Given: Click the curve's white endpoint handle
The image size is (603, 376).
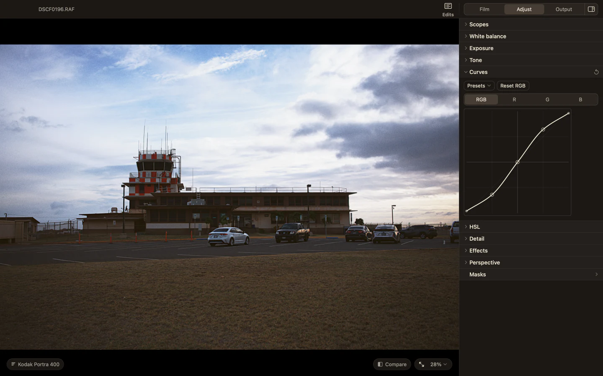Looking at the screenshot, I should click(569, 113).
